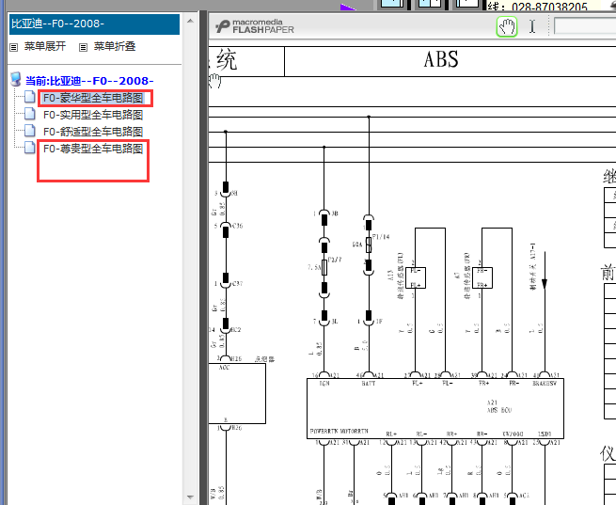616x505 pixels.
Task: Click sidebar scrollbar down arrow
Action: [191, 497]
